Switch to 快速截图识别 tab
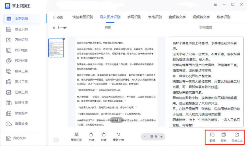Viewport: 247px width, 146px height. pyautogui.click(x=83, y=17)
